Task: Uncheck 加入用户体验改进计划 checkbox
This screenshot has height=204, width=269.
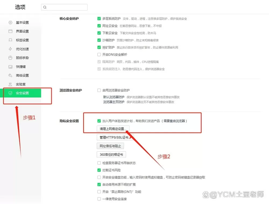Action: [x=99, y=121]
